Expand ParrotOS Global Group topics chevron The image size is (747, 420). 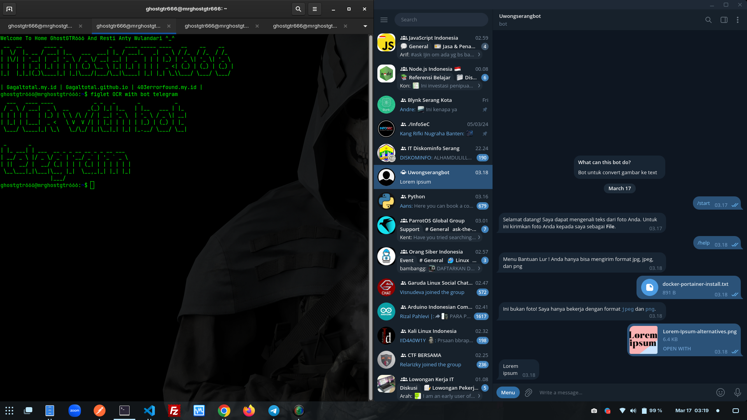tap(479, 238)
